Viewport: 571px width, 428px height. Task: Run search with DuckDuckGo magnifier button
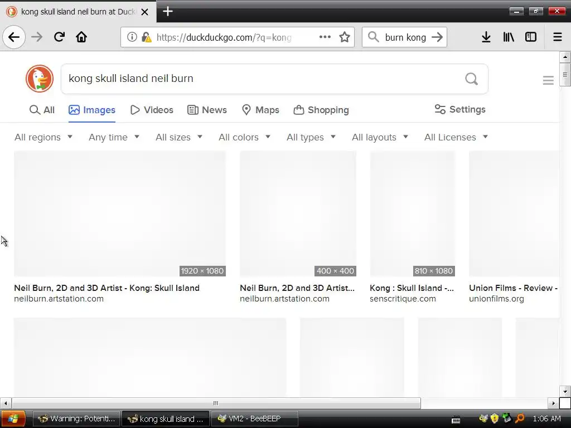tap(471, 79)
